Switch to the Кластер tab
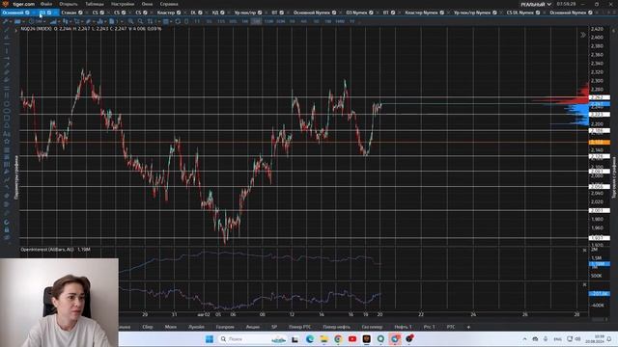 [165, 13]
